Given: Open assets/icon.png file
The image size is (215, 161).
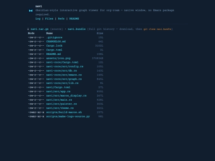Looking at the screenshot, I should (58, 58).
